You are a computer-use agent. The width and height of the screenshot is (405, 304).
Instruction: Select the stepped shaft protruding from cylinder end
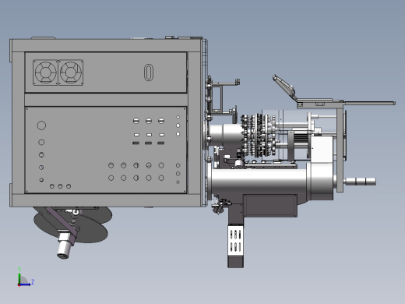point(361,182)
